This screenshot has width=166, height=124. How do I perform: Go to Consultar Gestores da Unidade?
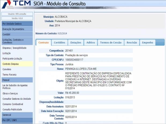17,99
